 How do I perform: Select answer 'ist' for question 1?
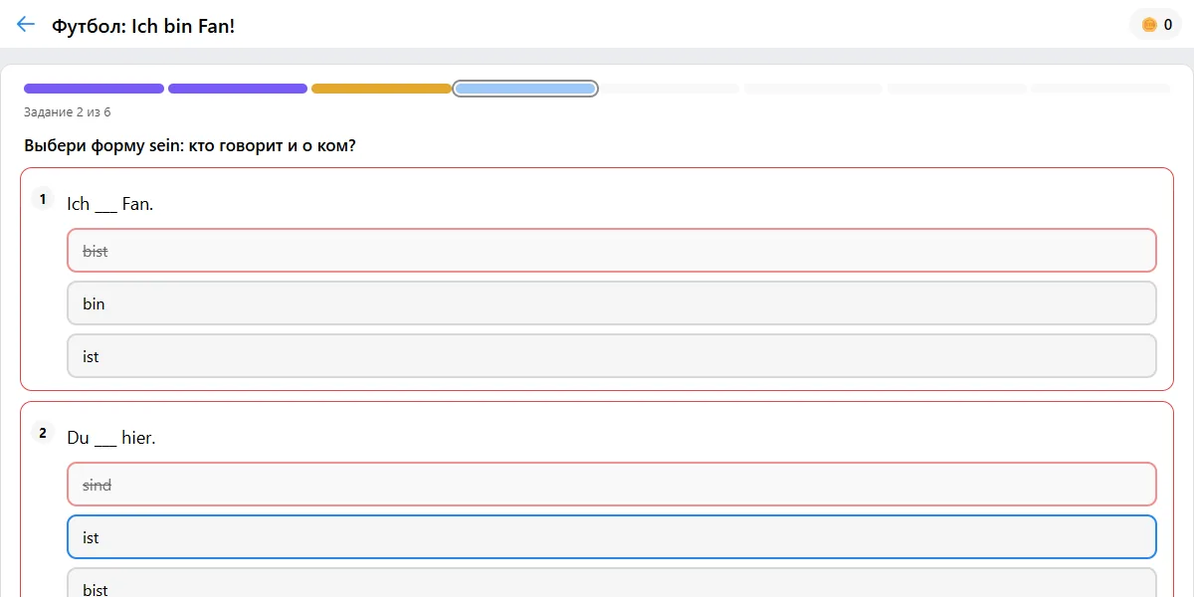click(x=612, y=356)
